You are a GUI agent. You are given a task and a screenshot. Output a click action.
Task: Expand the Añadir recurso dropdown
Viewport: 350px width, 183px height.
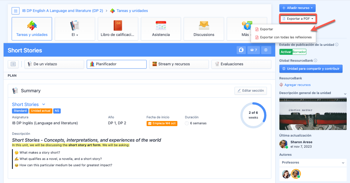tap(297, 8)
